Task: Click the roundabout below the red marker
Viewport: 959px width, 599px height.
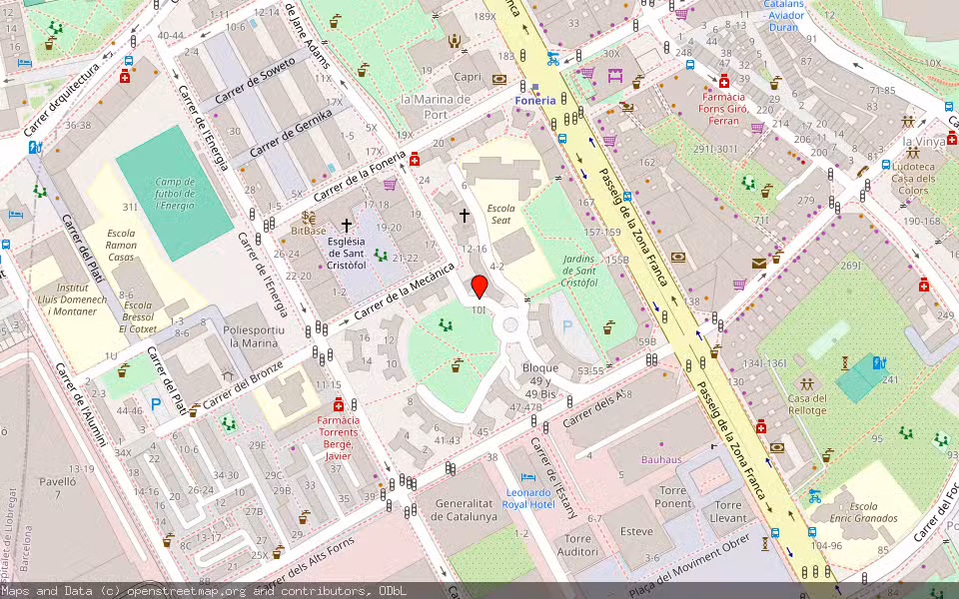Action: click(509, 325)
